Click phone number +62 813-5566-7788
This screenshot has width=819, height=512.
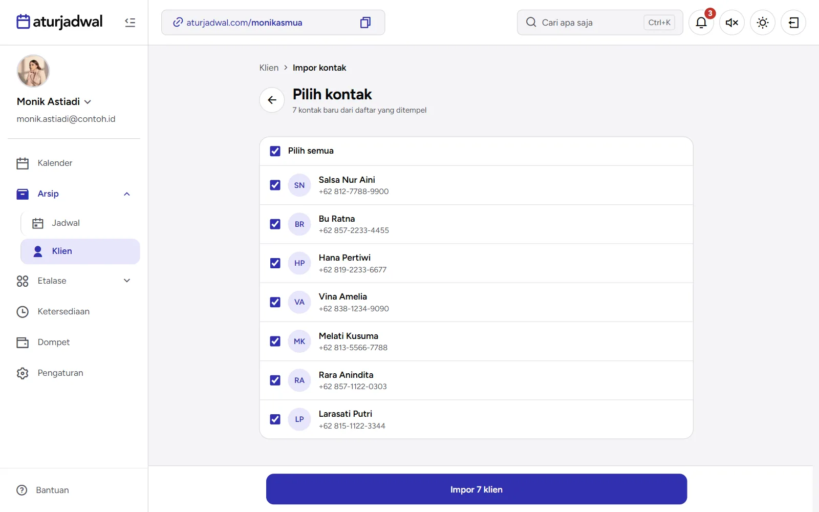[353, 348]
